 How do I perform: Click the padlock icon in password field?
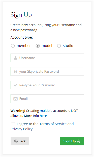[x=16, y=71]
